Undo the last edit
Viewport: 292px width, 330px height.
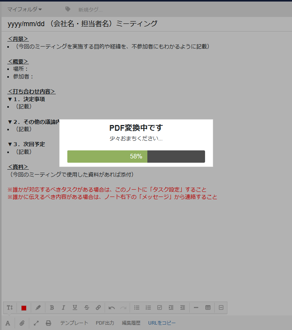(x=112, y=308)
